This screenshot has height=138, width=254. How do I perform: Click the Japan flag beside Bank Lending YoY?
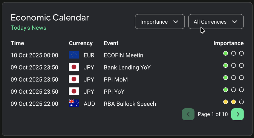[x=74, y=67]
